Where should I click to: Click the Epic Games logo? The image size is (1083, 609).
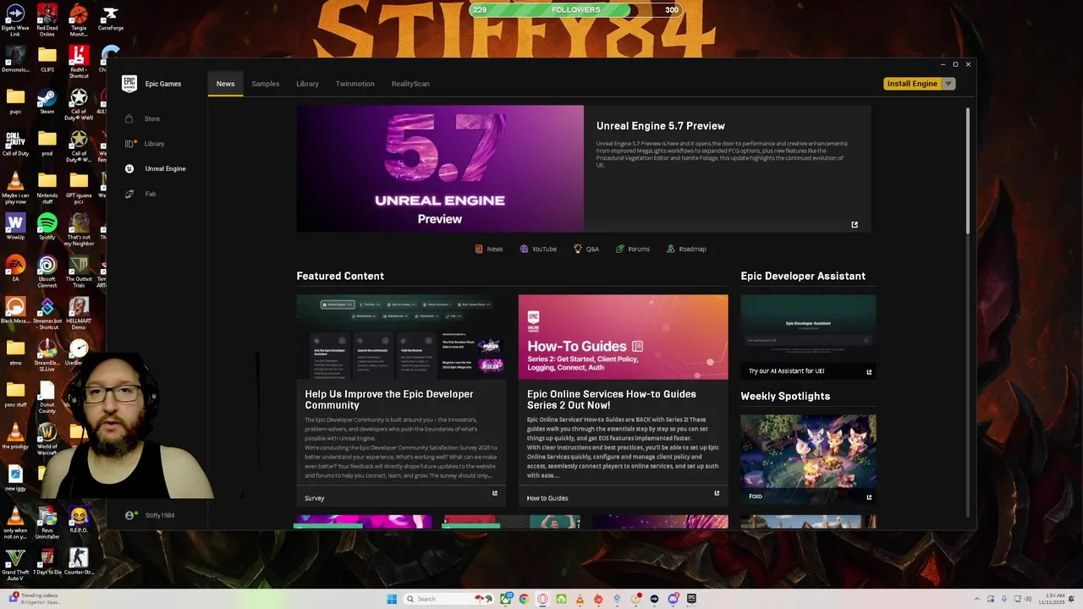tap(129, 84)
